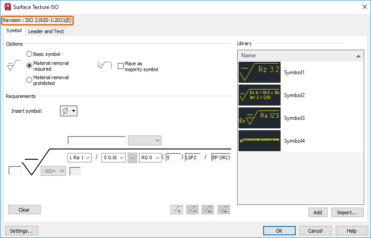Click the move requirement left arrow icon
The width and height of the screenshot is (371, 238).
208,210
